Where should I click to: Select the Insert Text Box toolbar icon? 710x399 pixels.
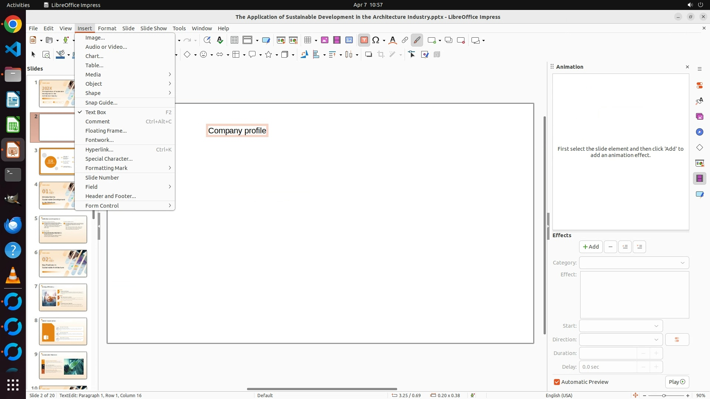pos(364,40)
